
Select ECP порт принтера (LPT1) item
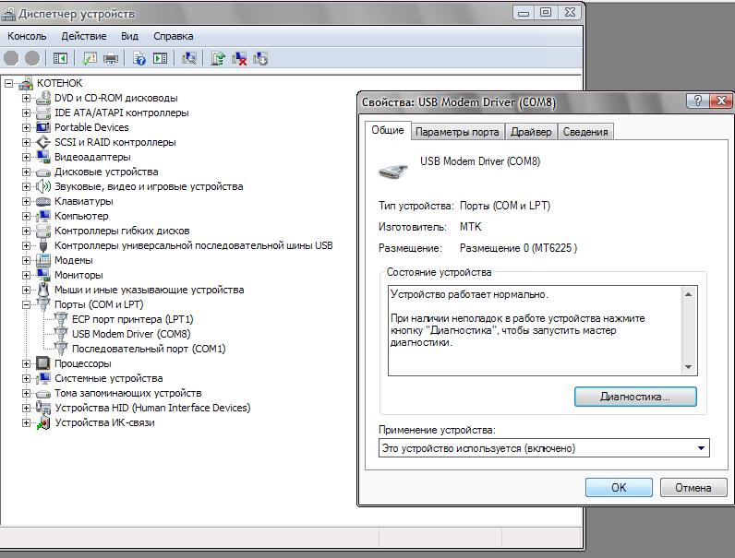click(x=132, y=319)
